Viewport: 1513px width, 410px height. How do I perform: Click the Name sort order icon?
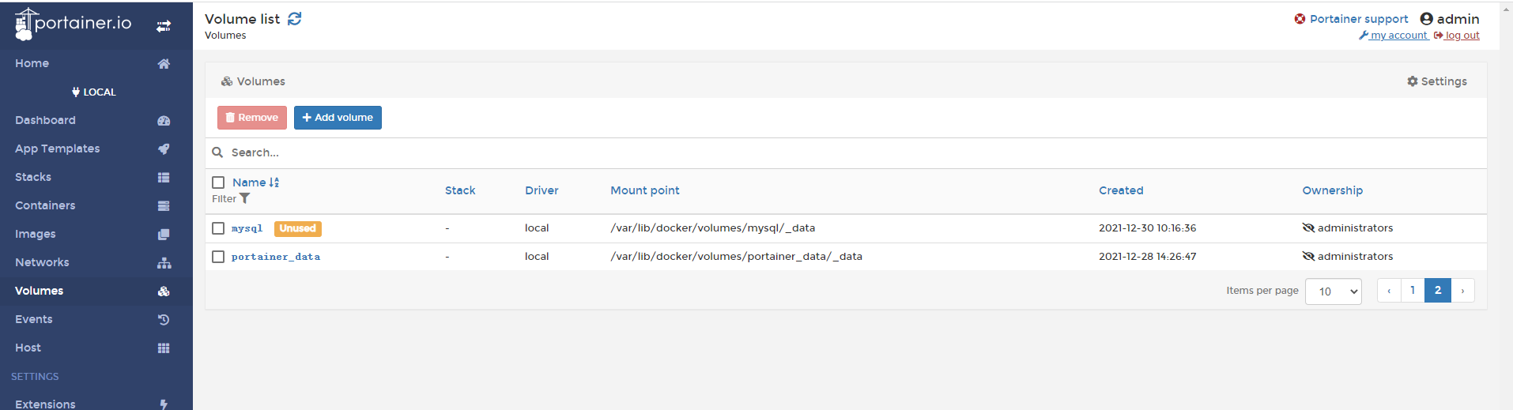coord(274,182)
